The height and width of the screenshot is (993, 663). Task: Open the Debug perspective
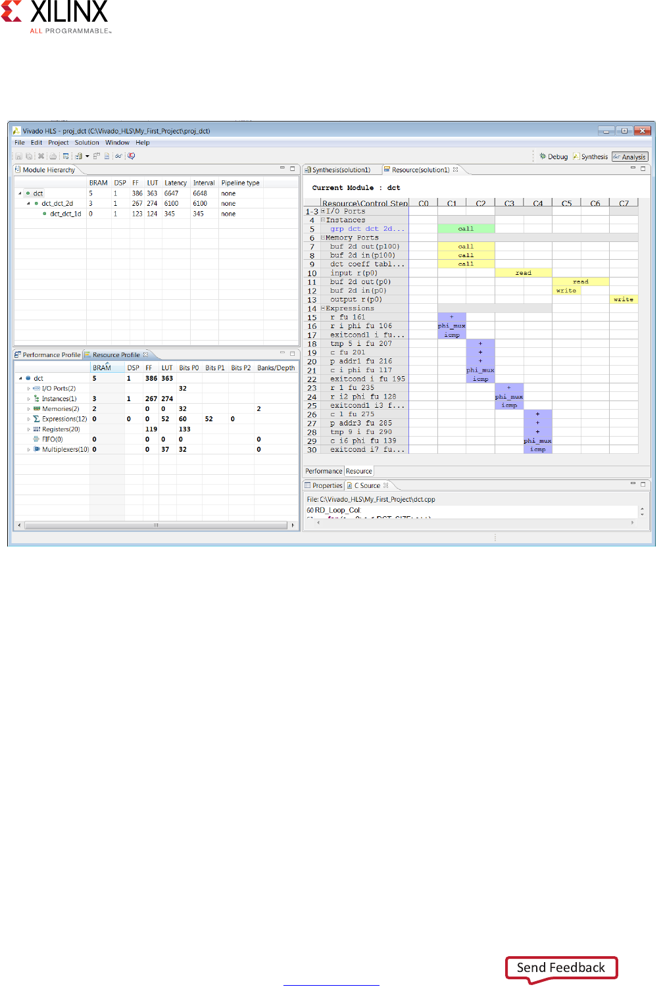pyautogui.click(x=553, y=157)
